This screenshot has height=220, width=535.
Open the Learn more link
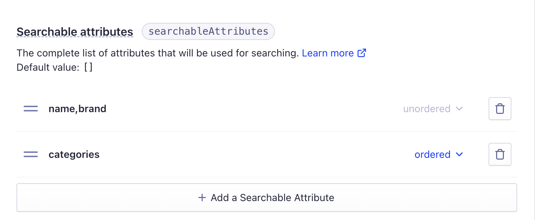[328, 53]
